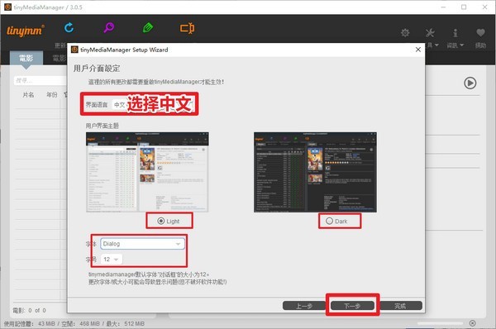
Task: Switch to the first 電影 tab
Action: point(26,58)
